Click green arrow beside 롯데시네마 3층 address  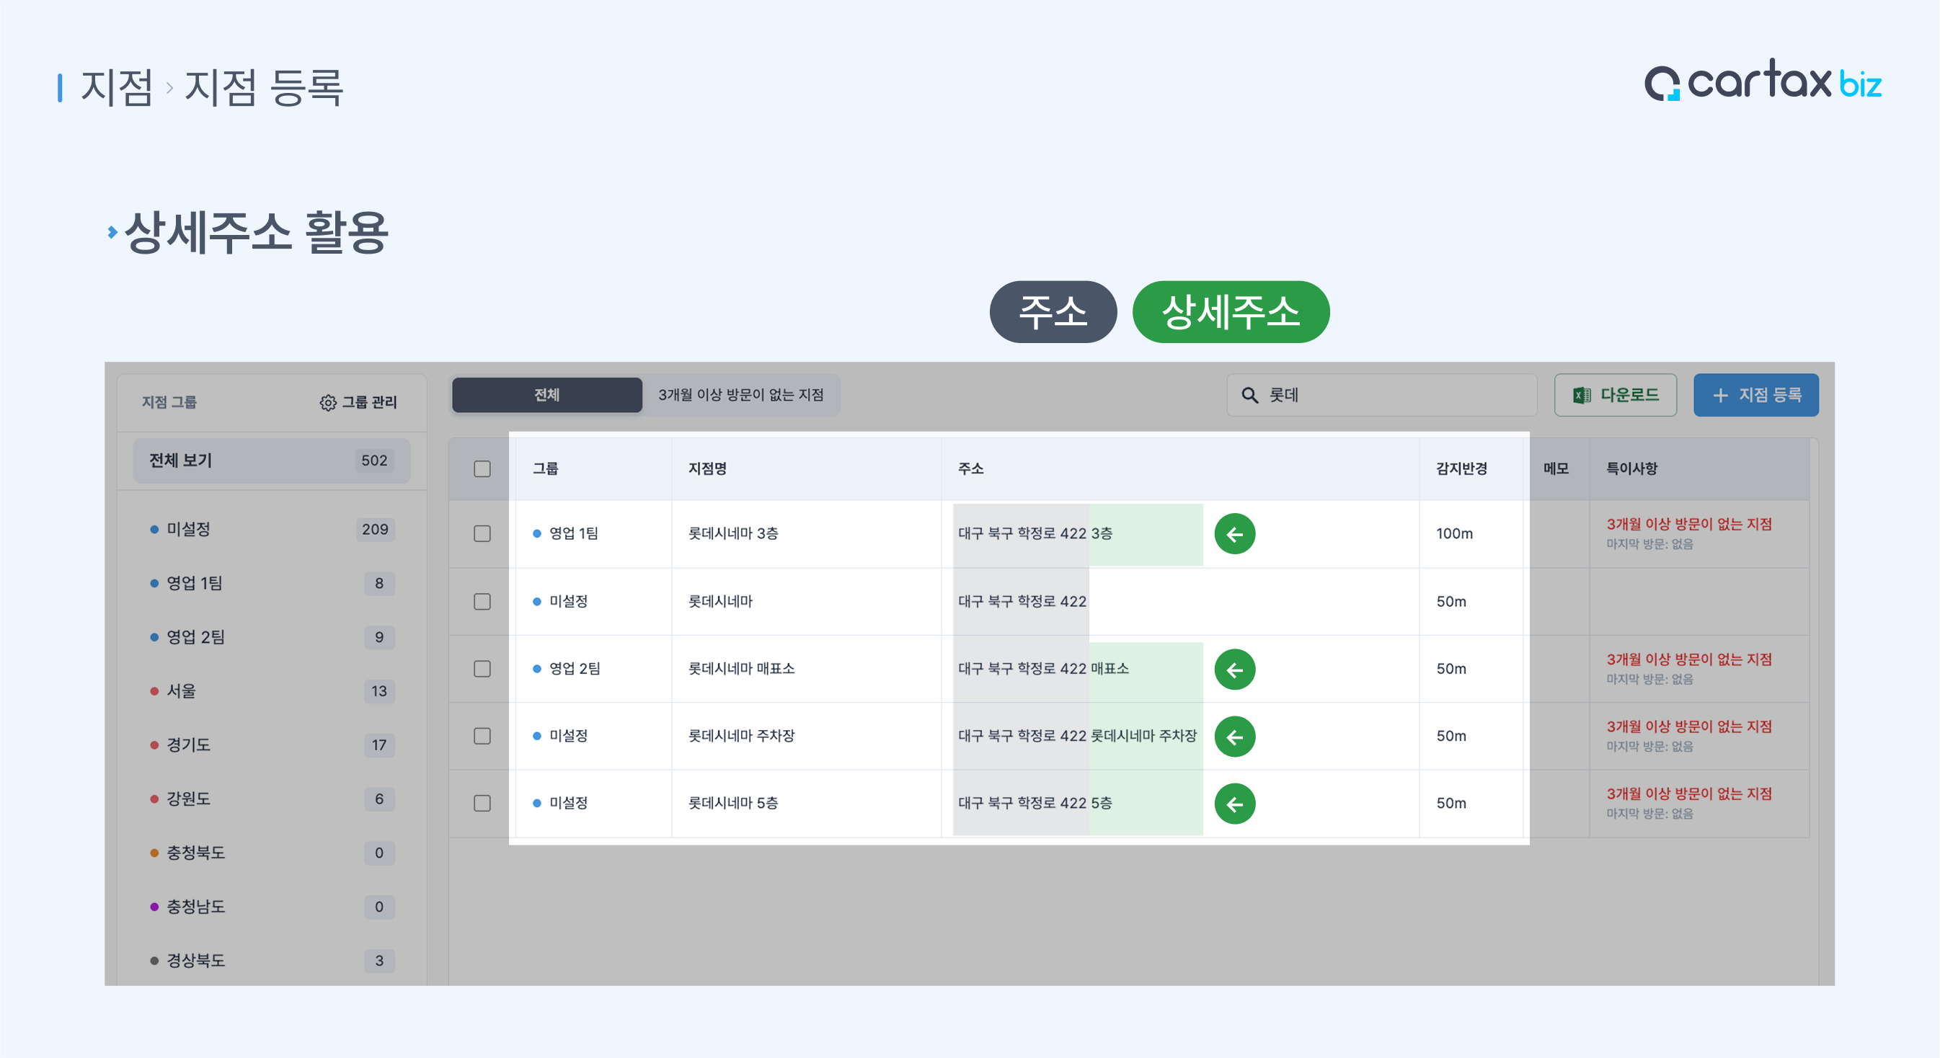click(x=1233, y=534)
